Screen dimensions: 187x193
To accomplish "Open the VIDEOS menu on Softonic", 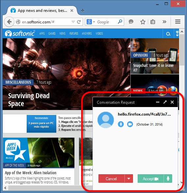I will point(99,34).
